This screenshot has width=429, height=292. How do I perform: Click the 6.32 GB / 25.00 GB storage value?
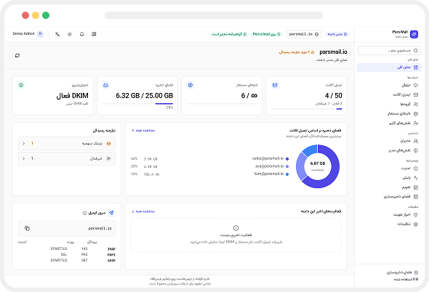click(145, 96)
